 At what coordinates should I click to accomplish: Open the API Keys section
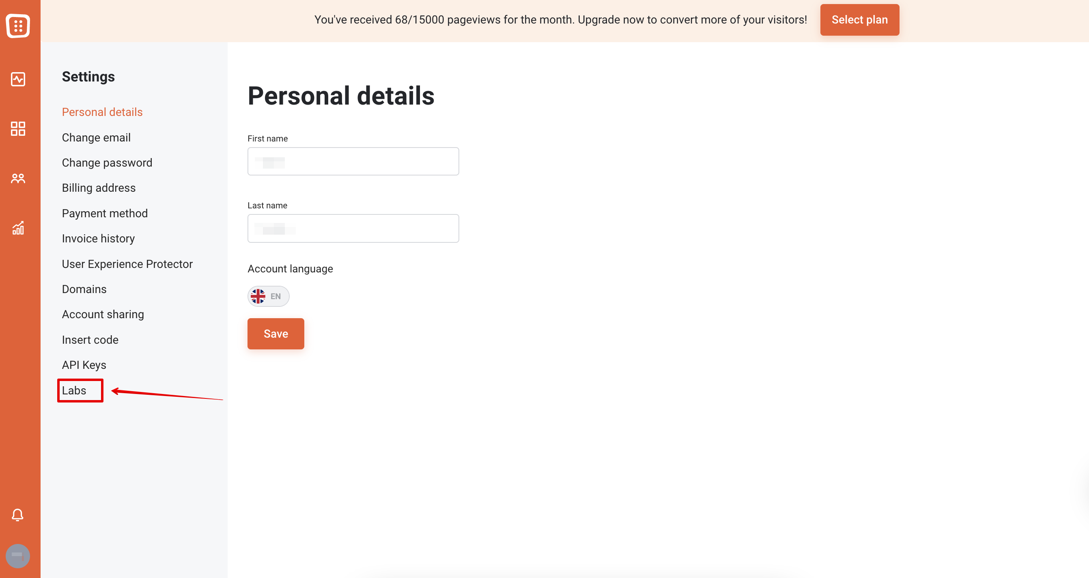tap(84, 365)
